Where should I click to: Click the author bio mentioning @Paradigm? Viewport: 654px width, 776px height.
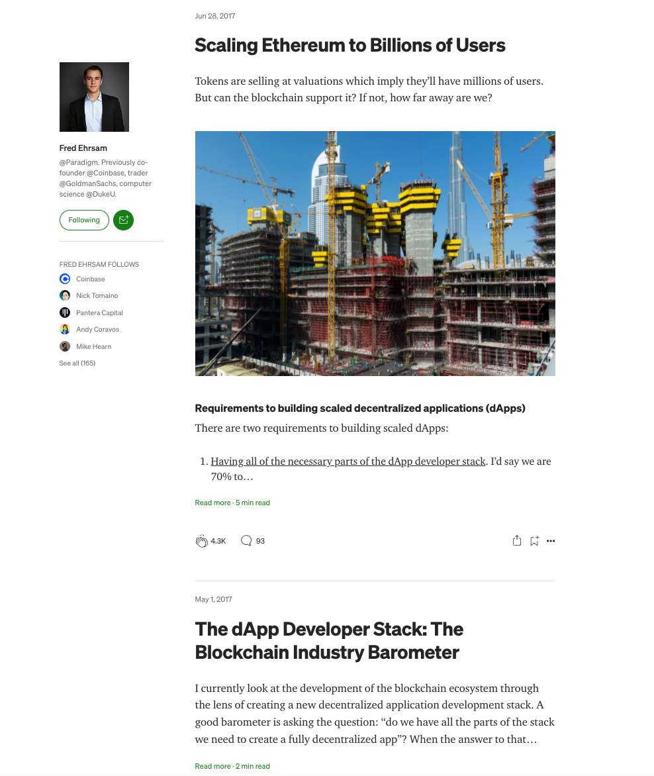[105, 178]
